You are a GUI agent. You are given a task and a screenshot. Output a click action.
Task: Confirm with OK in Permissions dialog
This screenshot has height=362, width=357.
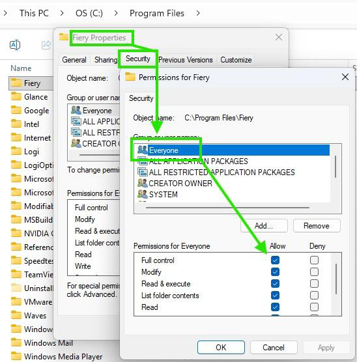(221, 347)
